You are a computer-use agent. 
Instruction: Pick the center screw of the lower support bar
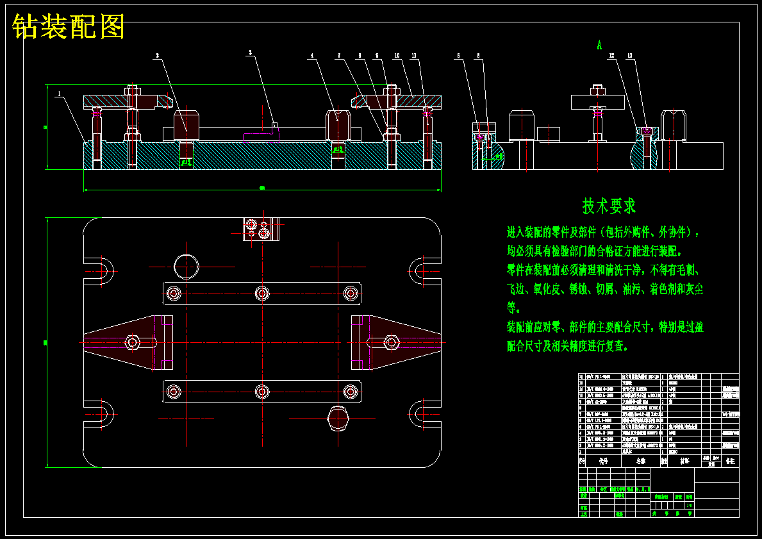pyautogui.click(x=262, y=391)
